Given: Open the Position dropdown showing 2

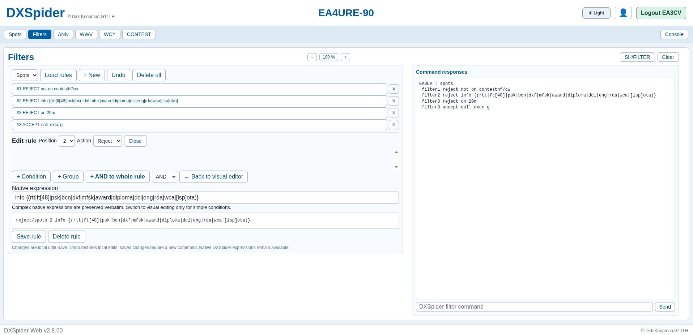Looking at the screenshot, I should tap(67, 141).
